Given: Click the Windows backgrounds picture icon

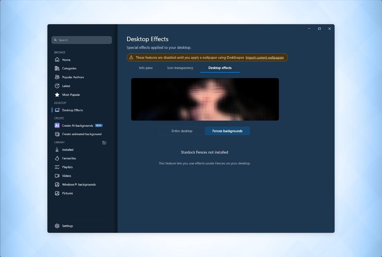Looking at the screenshot, I should pos(57,185).
